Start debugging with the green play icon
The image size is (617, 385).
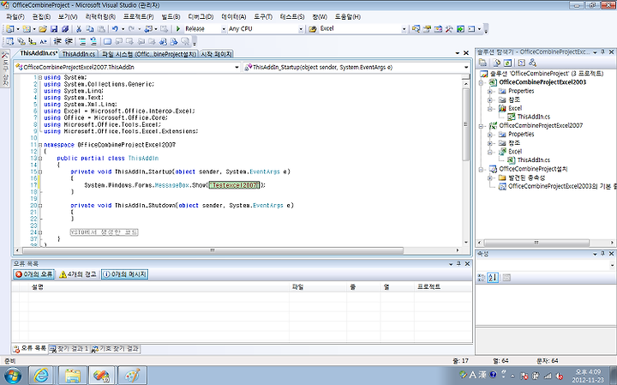(x=178, y=29)
